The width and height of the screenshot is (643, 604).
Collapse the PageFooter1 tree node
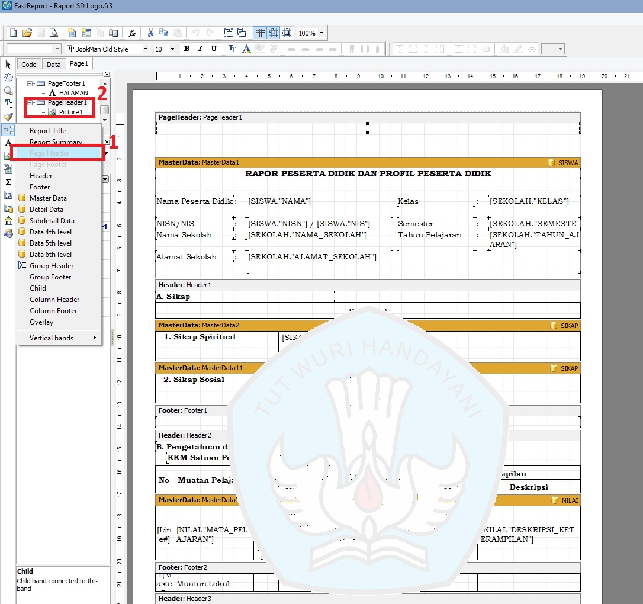(30, 83)
